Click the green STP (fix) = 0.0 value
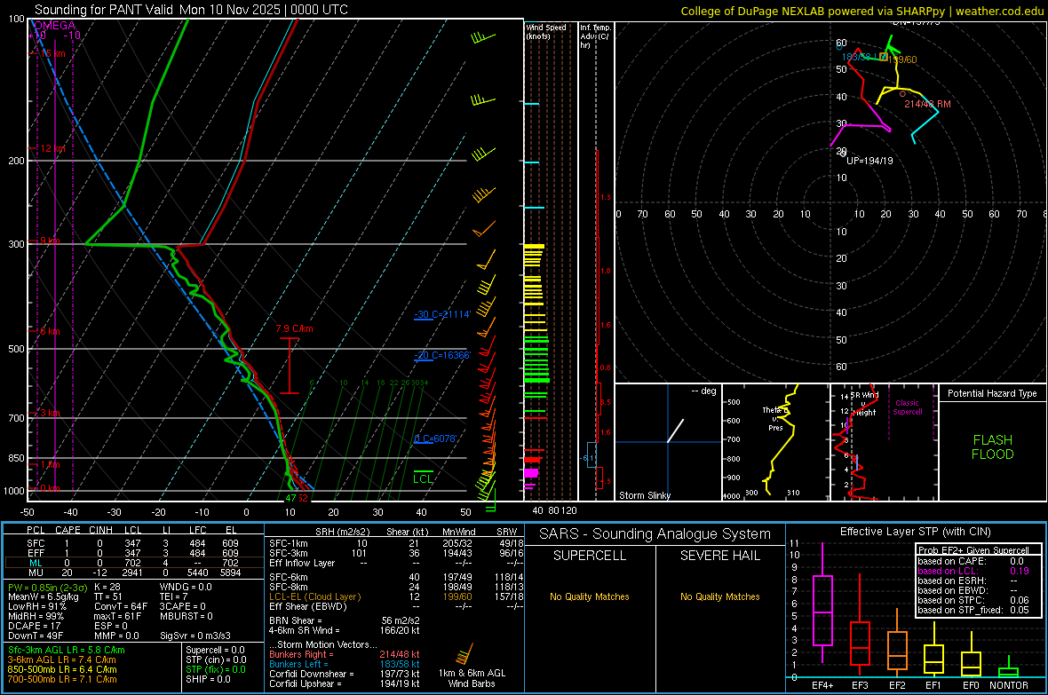1048x695 pixels. [x=216, y=669]
